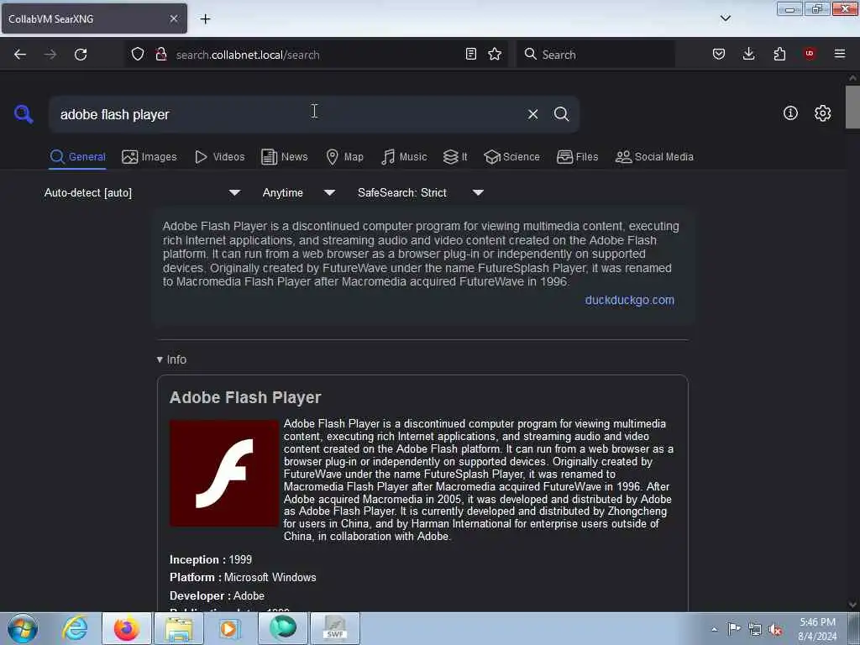Open the Anytime time range dropdown

(298, 192)
